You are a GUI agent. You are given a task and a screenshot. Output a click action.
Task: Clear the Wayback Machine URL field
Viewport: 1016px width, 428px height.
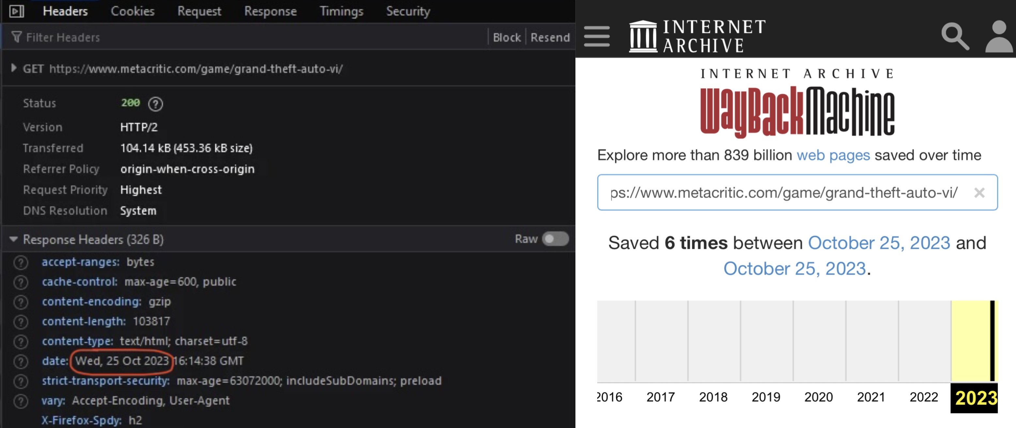[x=979, y=193]
